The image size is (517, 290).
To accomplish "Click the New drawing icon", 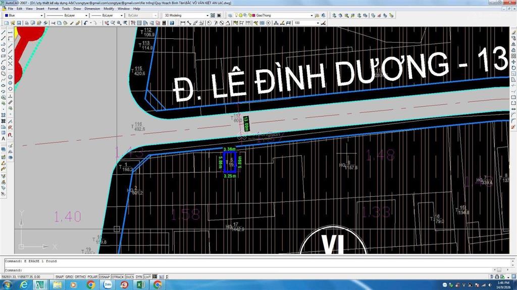I will (x=7, y=23).
